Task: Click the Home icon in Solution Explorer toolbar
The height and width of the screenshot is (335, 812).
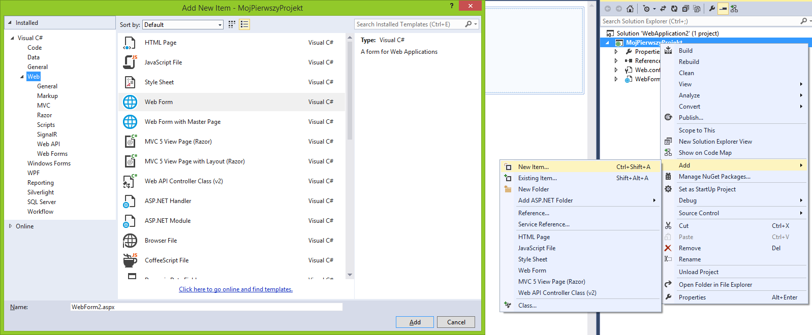Action: (x=630, y=9)
